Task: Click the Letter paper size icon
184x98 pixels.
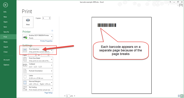Action: pyautogui.click(x=25, y=77)
